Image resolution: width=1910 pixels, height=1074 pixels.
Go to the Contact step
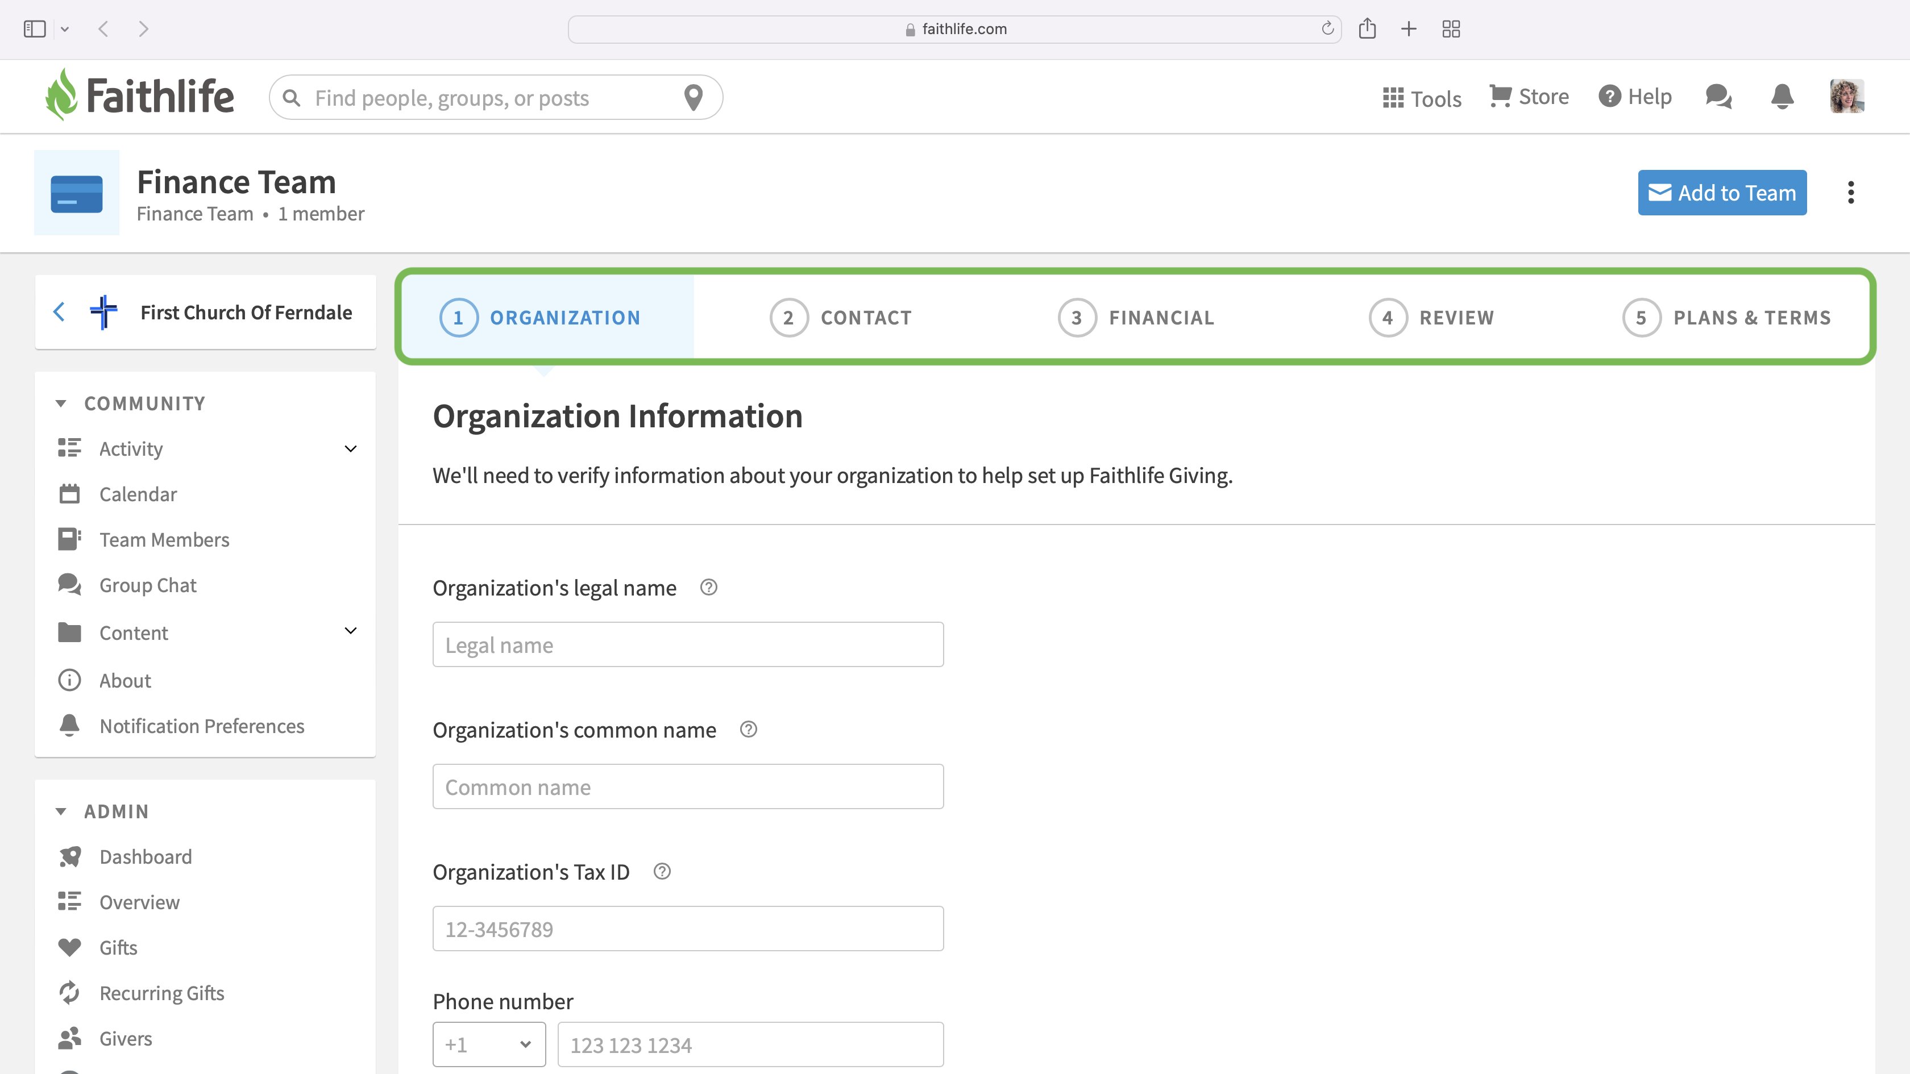[840, 317]
